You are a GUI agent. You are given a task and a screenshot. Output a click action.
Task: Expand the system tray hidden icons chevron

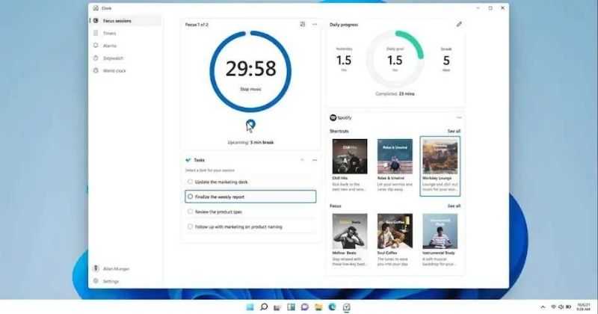(543, 307)
